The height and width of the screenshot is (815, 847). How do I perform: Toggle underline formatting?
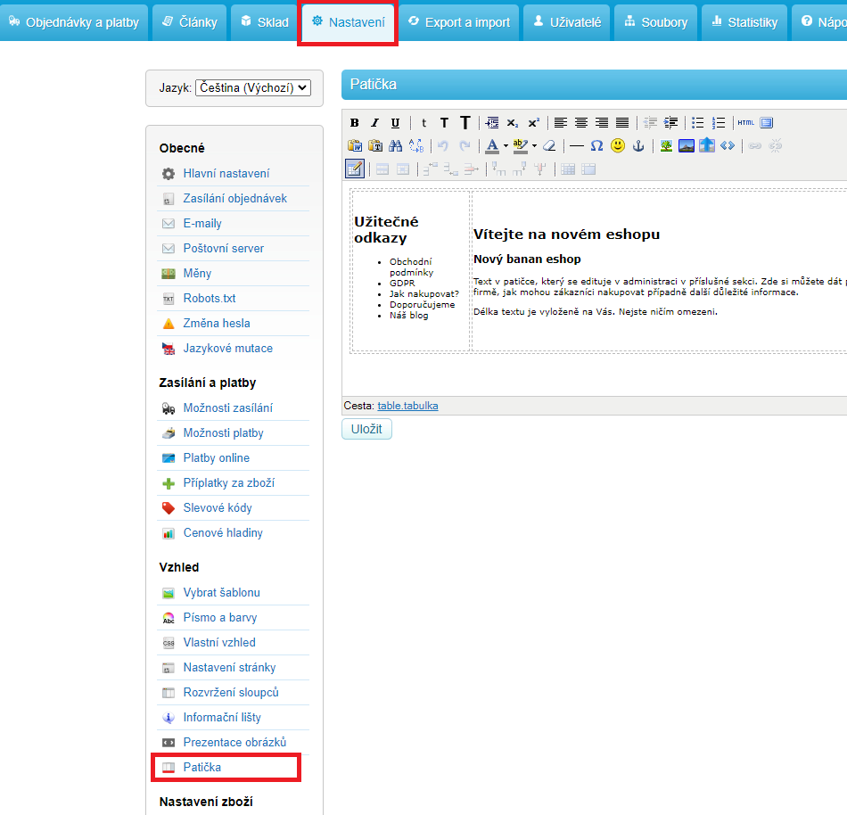click(395, 123)
